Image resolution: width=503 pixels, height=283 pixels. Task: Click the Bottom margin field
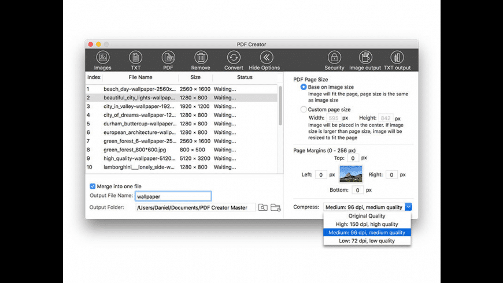tap(358, 190)
